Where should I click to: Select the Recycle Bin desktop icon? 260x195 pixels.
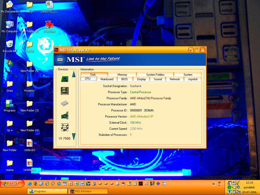[10, 46]
